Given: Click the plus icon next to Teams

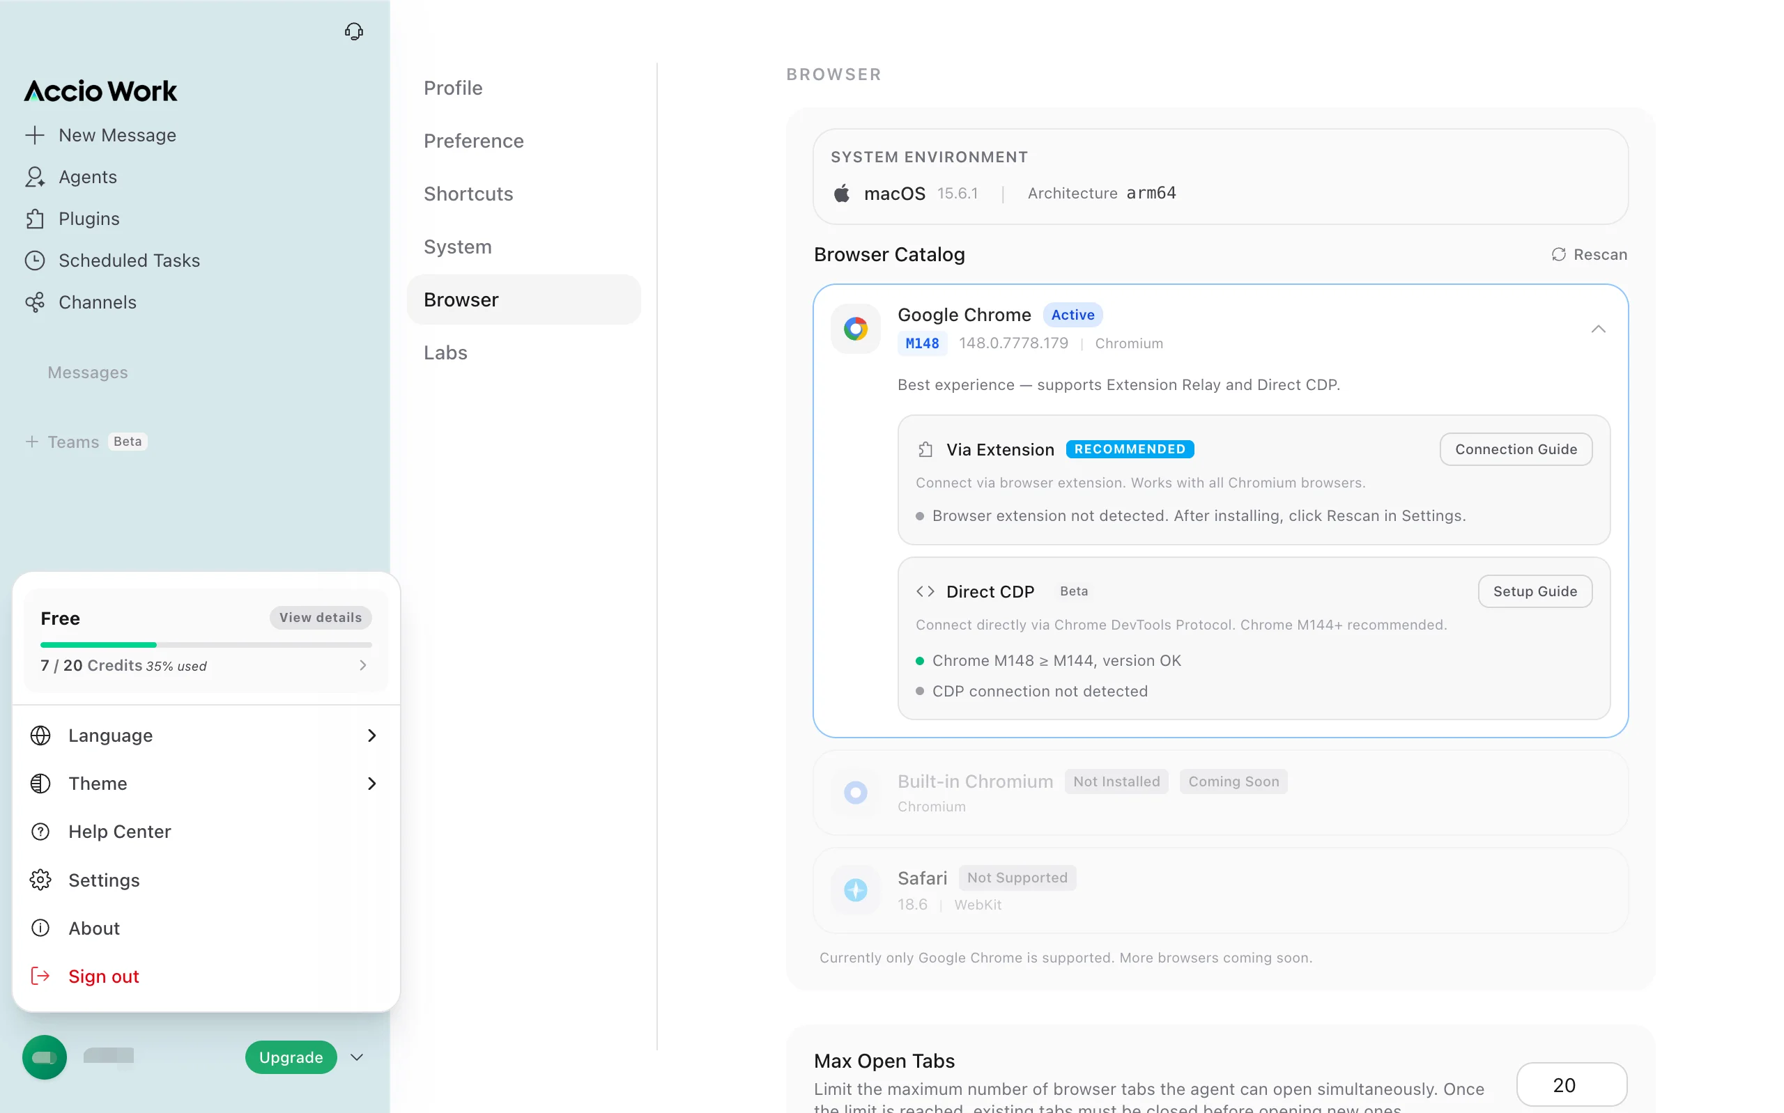Looking at the screenshot, I should pyautogui.click(x=31, y=442).
